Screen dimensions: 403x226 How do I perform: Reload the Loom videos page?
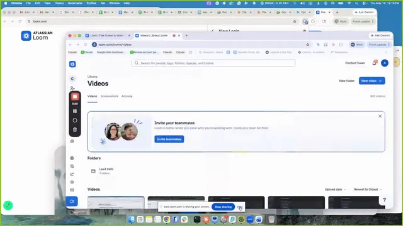pyautogui.click(x=86, y=45)
